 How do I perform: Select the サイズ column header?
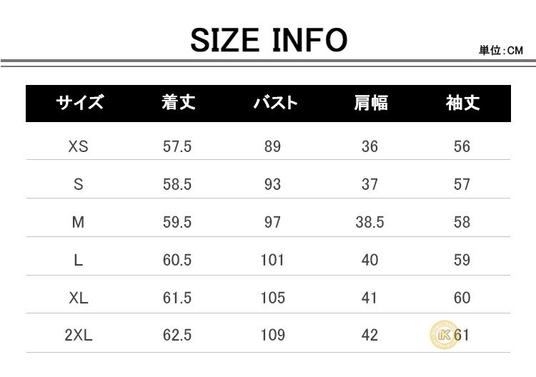pos(79,103)
